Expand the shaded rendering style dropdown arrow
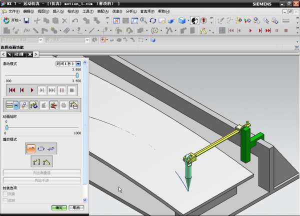 [x=188, y=20]
